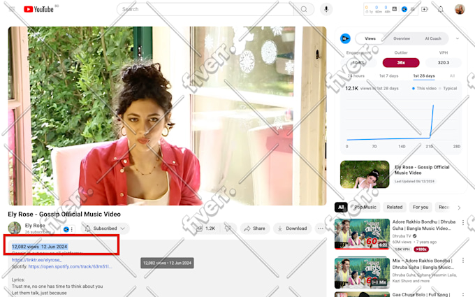Switch to the Views tab
Screen dimensions: 475x297
(x=370, y=38)
